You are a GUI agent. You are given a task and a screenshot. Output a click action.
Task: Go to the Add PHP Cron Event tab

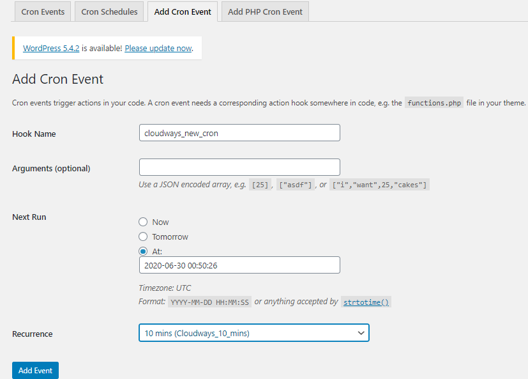click(x=265, y=12)
